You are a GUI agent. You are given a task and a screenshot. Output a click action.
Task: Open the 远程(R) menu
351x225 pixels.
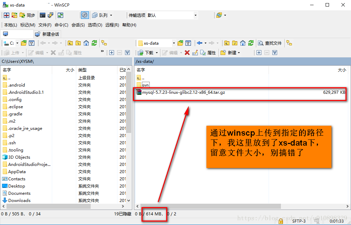tap(112, 25)
